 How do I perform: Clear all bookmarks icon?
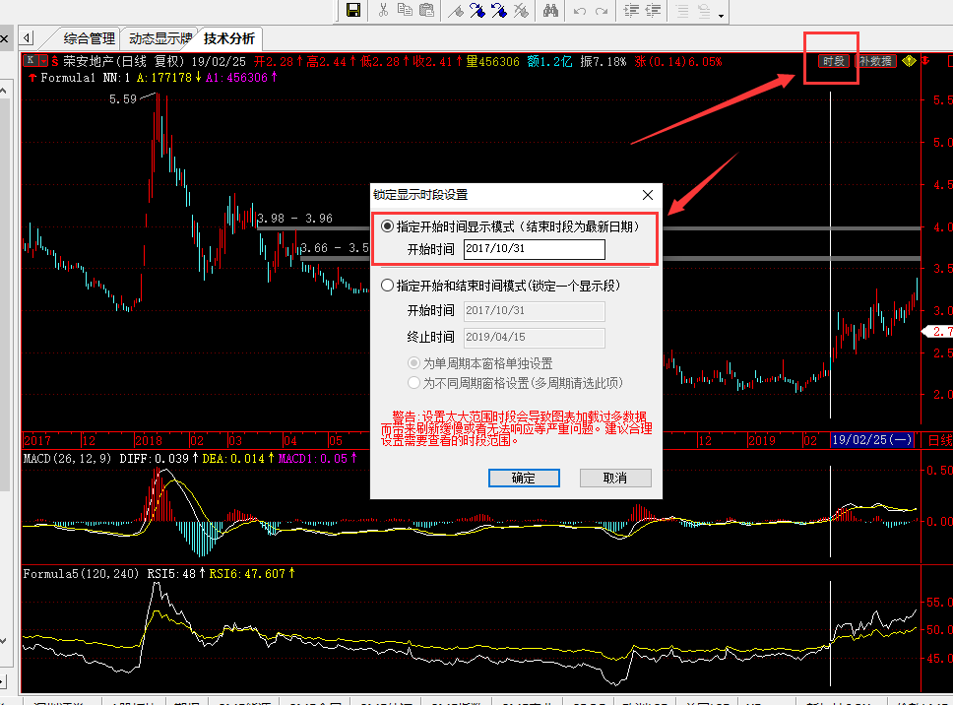pos(521,10)
